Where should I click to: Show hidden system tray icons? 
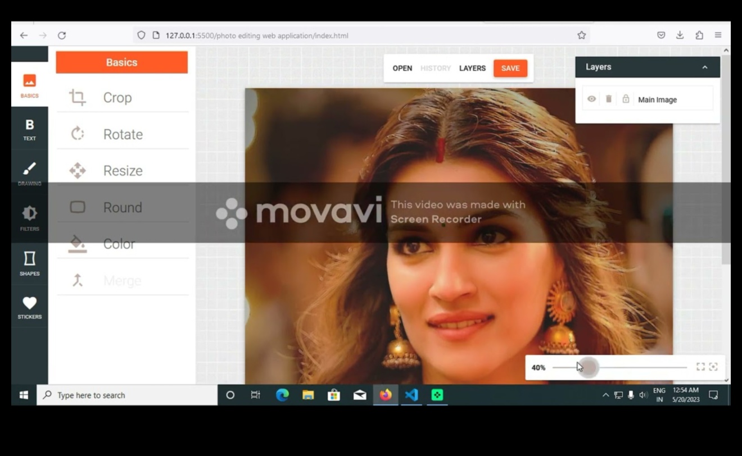tap(605, 395)
